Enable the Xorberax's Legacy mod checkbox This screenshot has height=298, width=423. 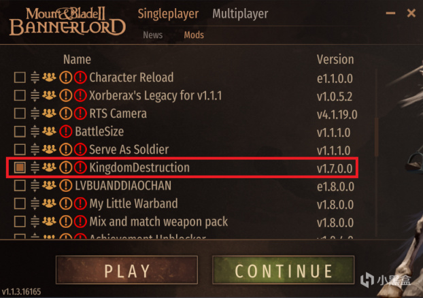20,95
